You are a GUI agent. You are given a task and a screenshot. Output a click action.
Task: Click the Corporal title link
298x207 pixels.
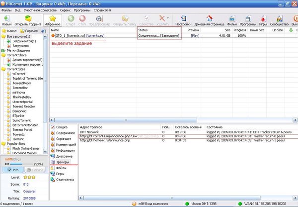[x=29, y=191]
